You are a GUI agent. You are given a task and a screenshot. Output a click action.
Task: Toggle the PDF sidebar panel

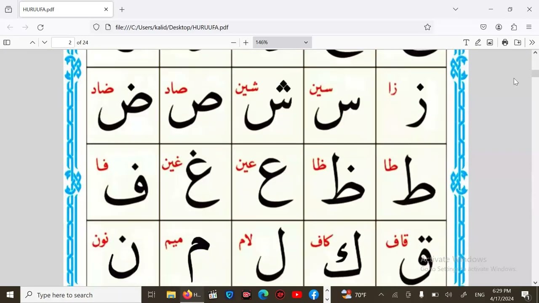pos(7,43)
